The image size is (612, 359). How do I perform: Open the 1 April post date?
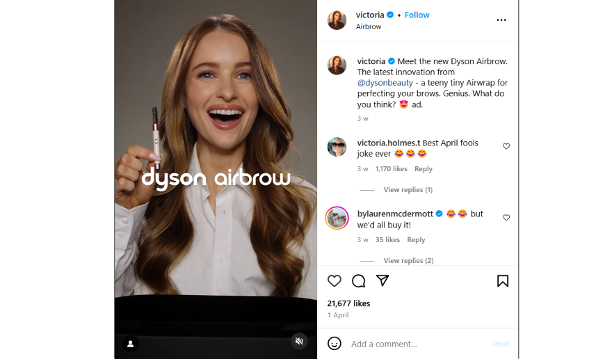click(x=338, y=315)
